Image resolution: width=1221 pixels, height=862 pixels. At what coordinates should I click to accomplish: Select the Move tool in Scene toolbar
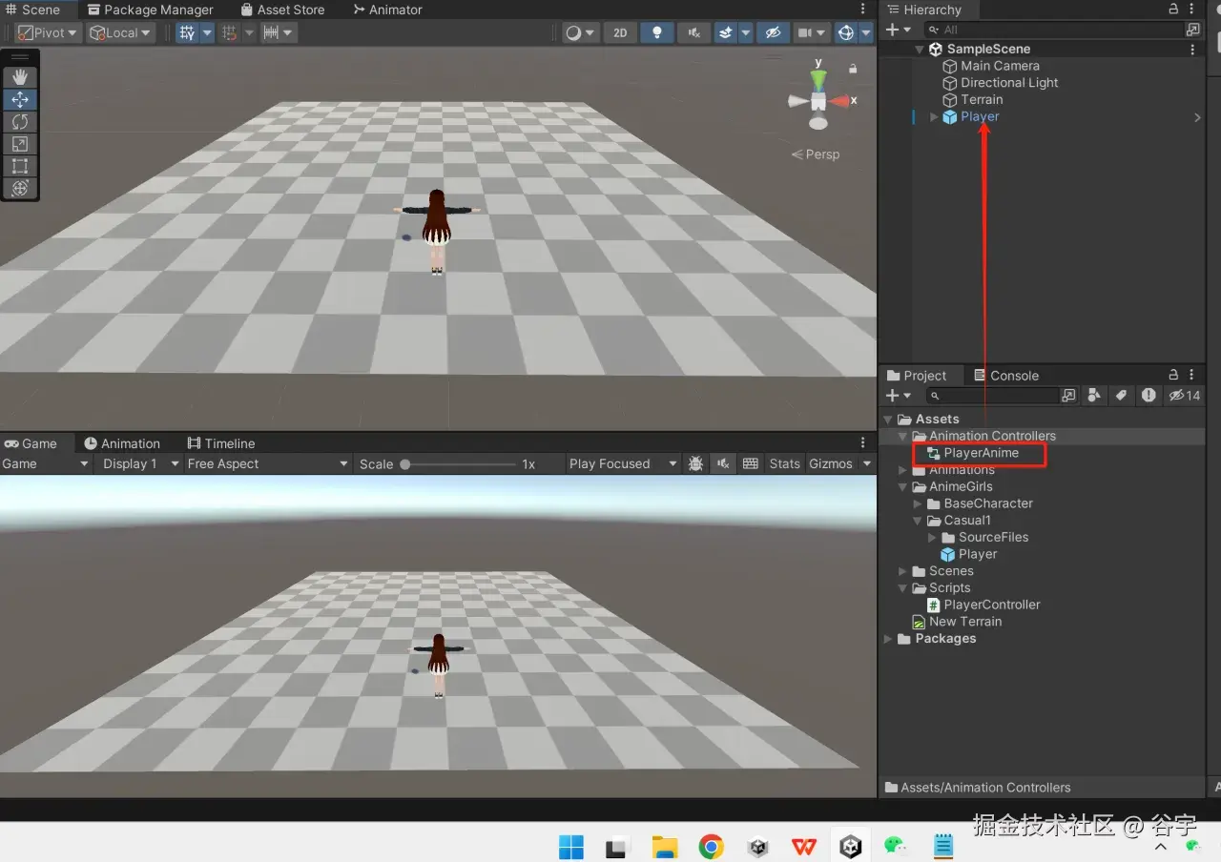click(x=19, y=99)
